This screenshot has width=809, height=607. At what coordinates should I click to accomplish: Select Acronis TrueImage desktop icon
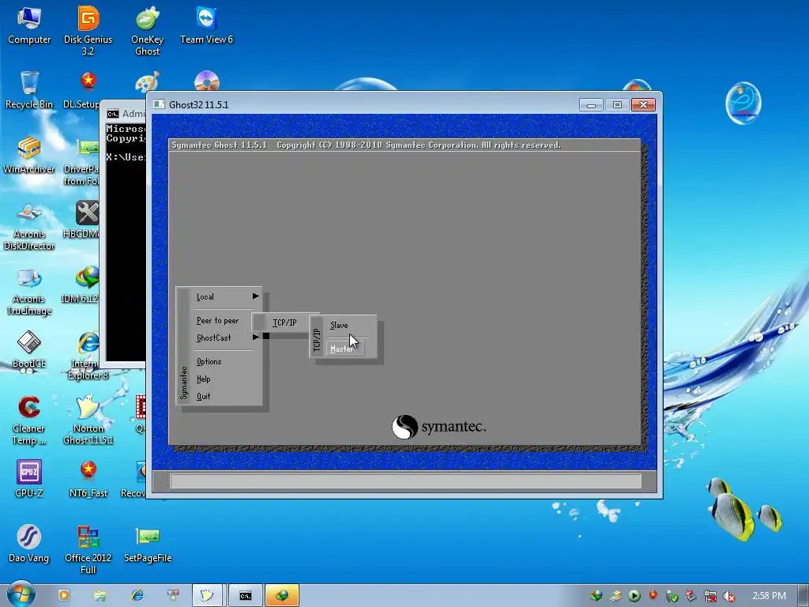tap(29, 291)
